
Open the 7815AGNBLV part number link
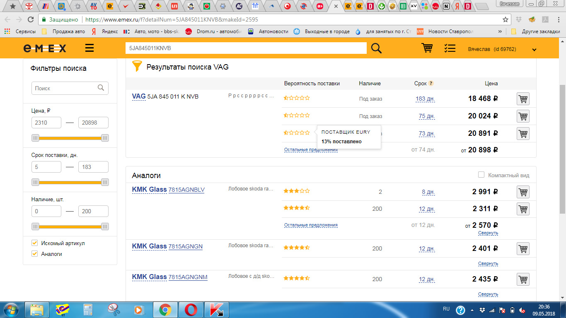pos(186,190)
